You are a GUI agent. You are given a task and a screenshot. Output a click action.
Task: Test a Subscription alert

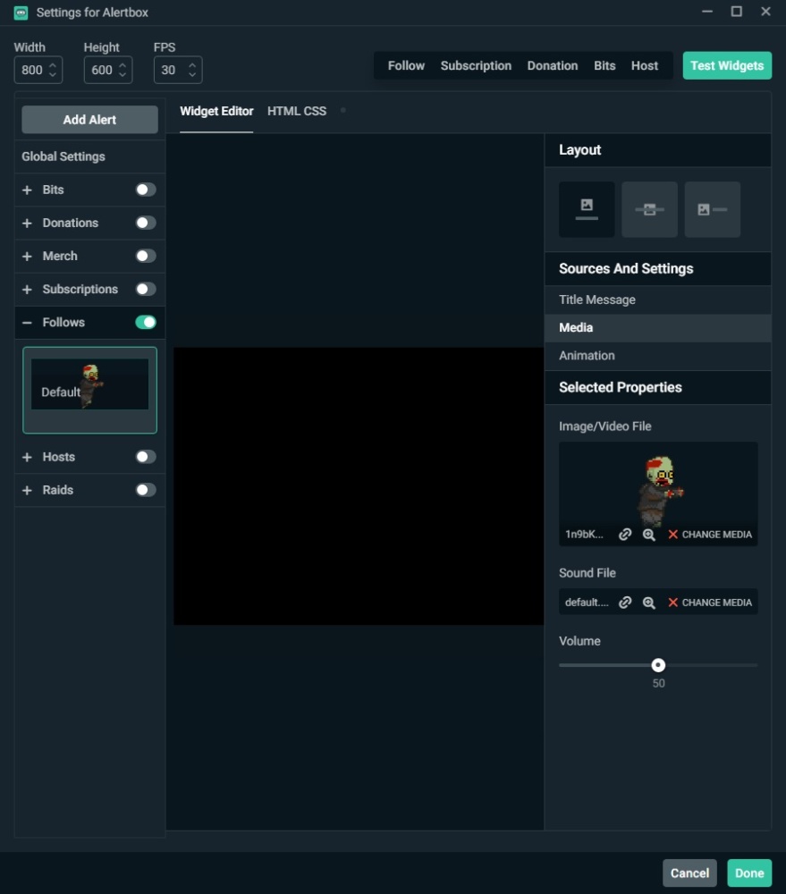[476, 65]
